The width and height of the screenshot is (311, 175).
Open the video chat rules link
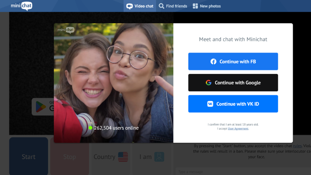click(297, 146)
